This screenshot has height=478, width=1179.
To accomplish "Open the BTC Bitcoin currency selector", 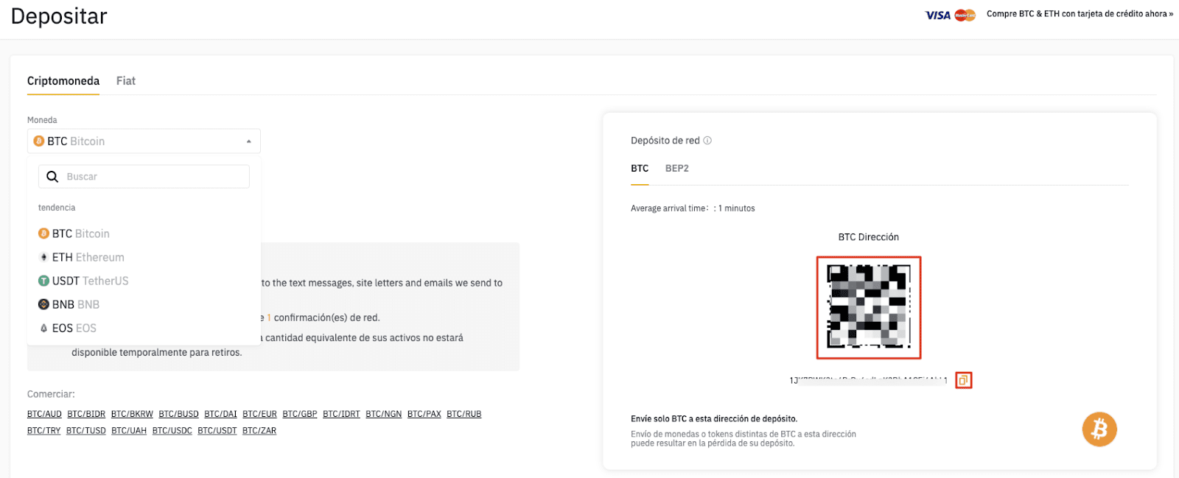I will tap(144, 141).
